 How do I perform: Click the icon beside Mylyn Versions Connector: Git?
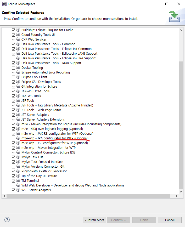click(x=18, y=167)
